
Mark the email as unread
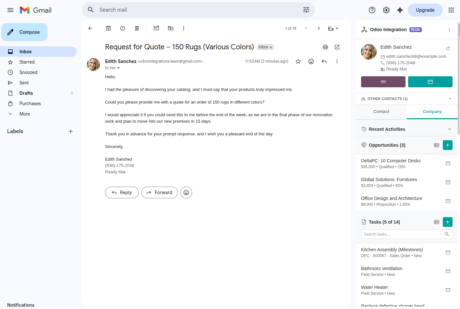click(x=156, y=28)
